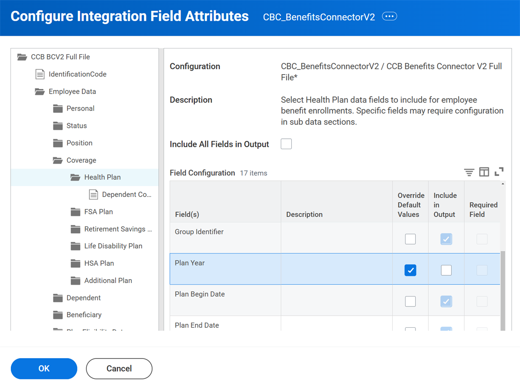This screenshot has height=388, width=520.
Task: Click the Cancel button
Action: pyautogui.click(x=119, y=369)
